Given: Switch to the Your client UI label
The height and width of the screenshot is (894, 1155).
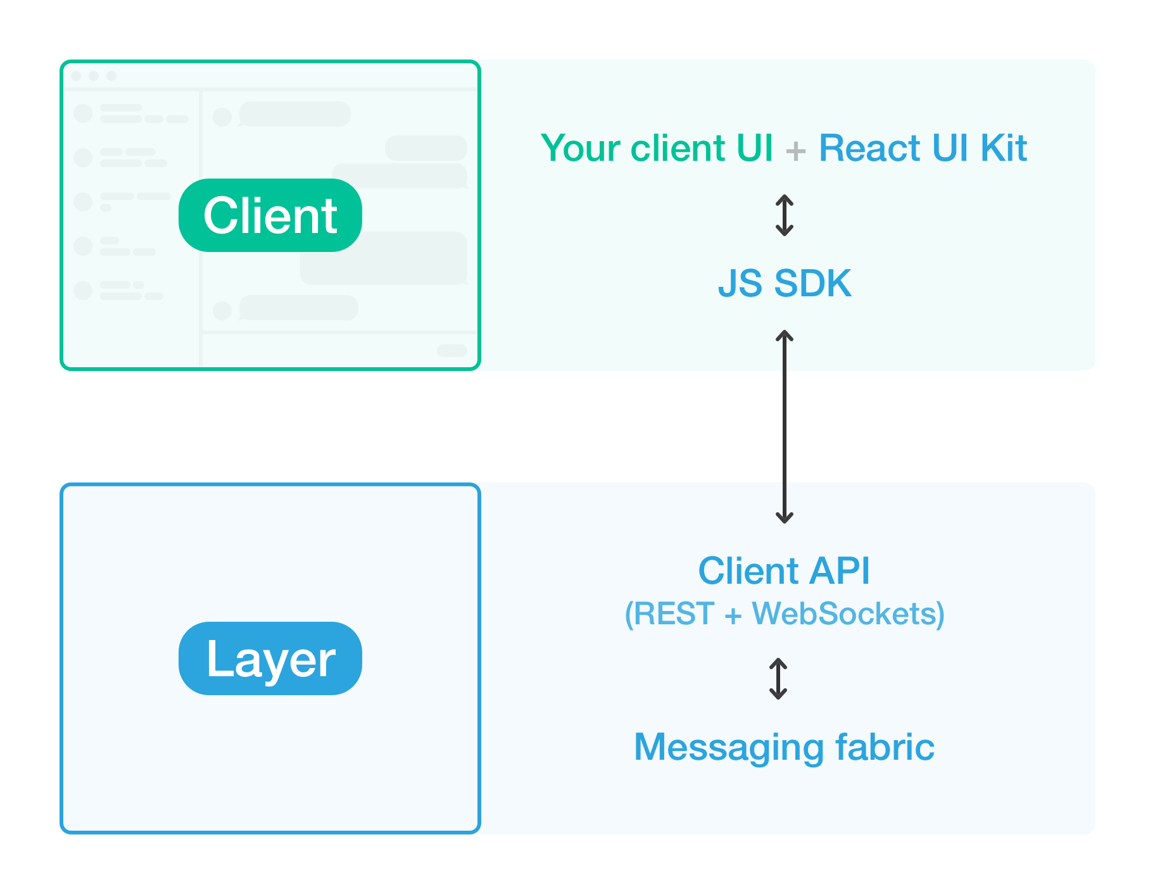Looking at the screenshot, I should click(659, 148).
